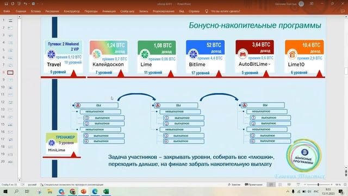348x196 pixels.
Task: Select slide 5 thumbnail
Action: click(10, 50)
